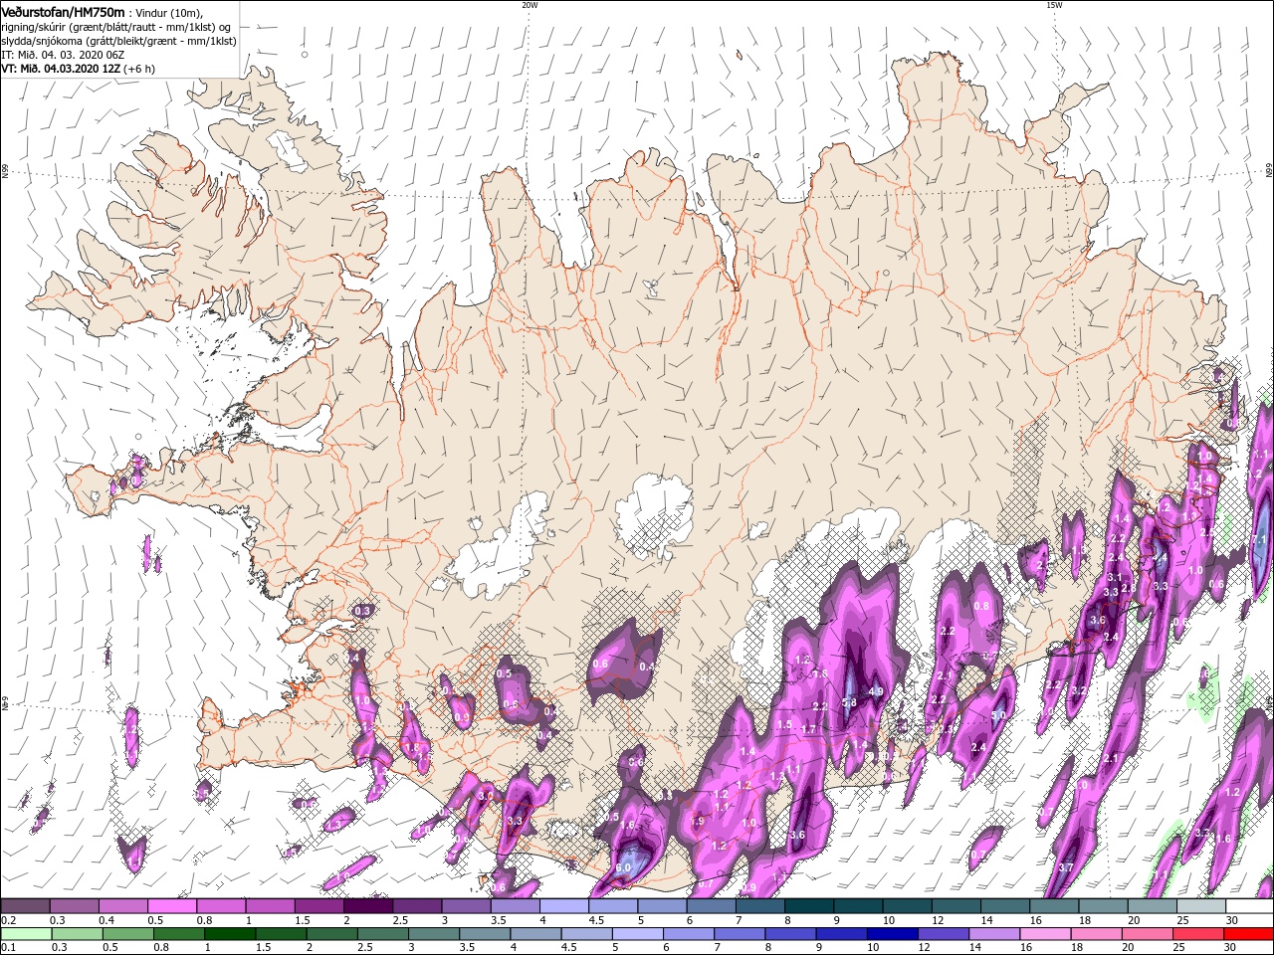Click the 20W longitude label
Screen dimensions: 1274x955
click(x=530, y=5)
